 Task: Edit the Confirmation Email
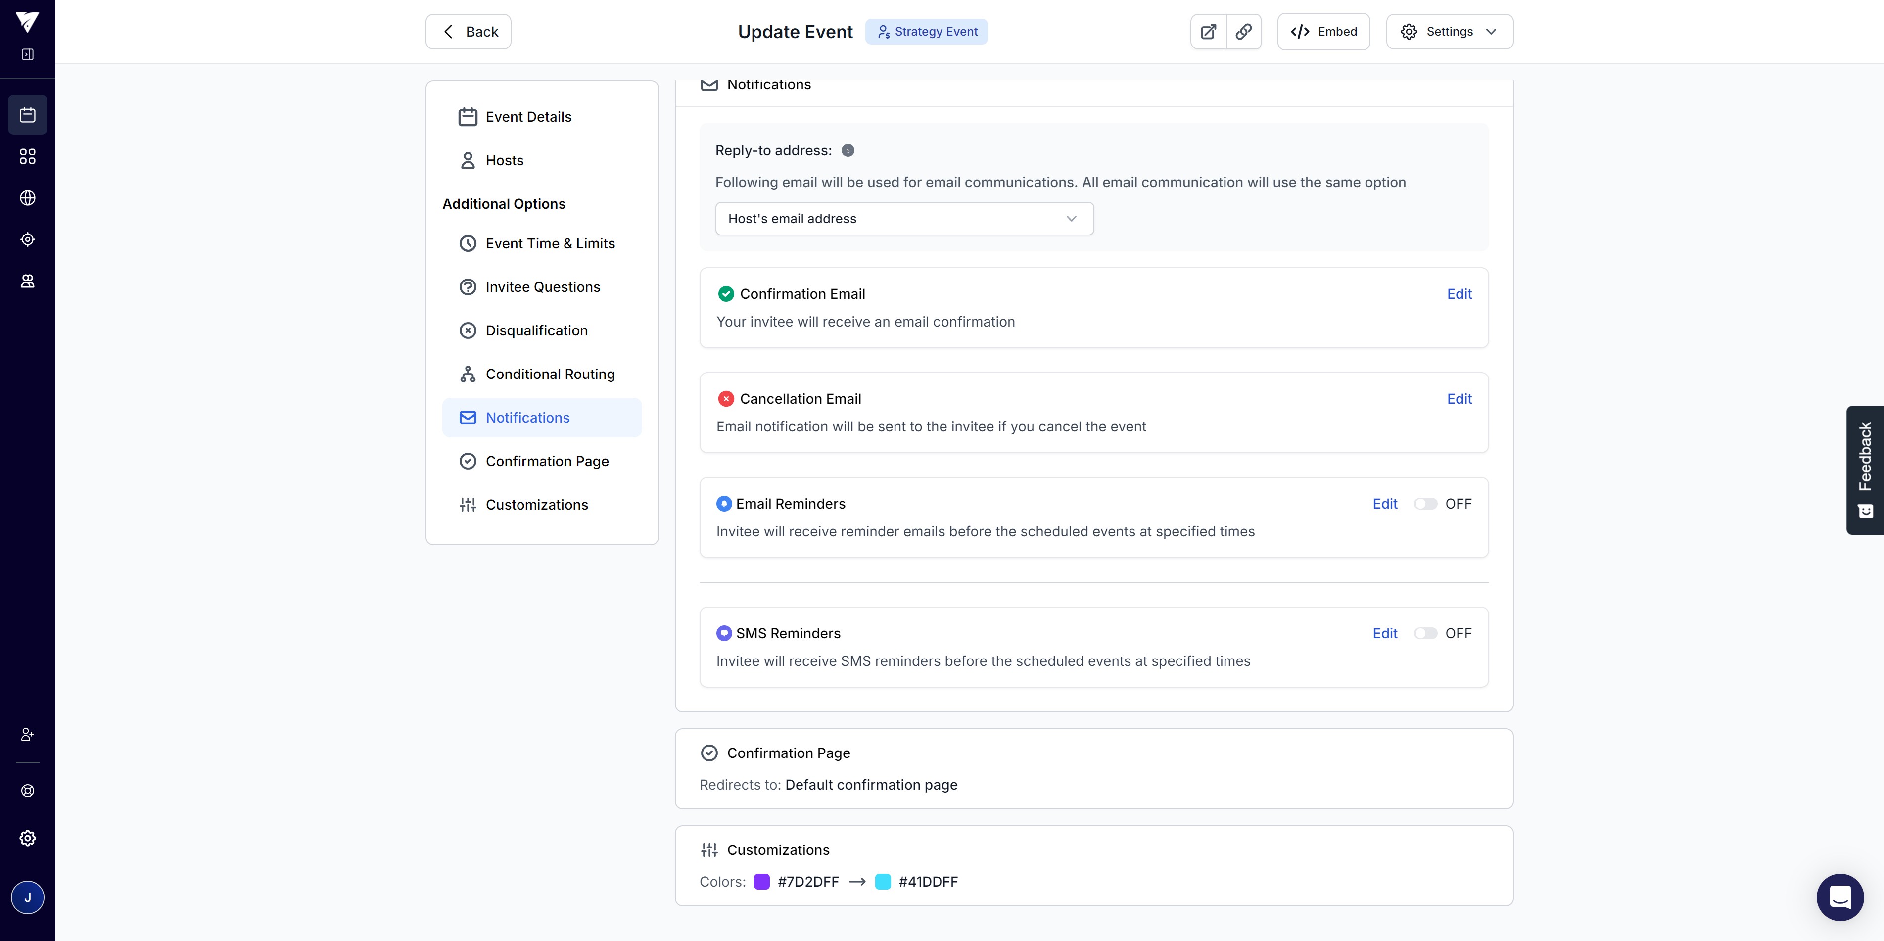tap(1459, 294)
